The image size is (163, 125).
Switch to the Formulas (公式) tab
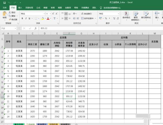pyautogui.click(x=38, y=8)
